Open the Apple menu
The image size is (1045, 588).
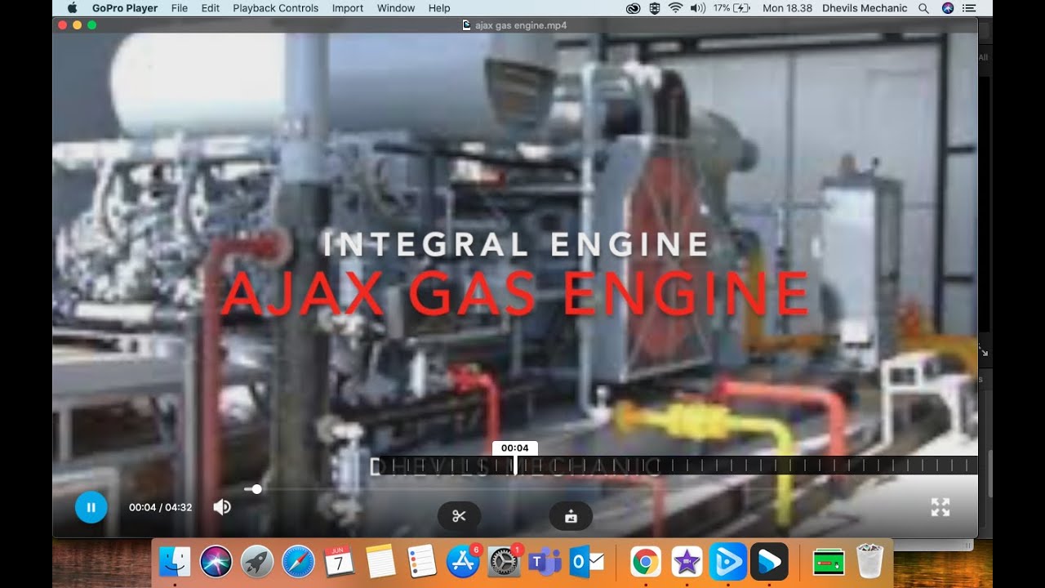(72, 8)
